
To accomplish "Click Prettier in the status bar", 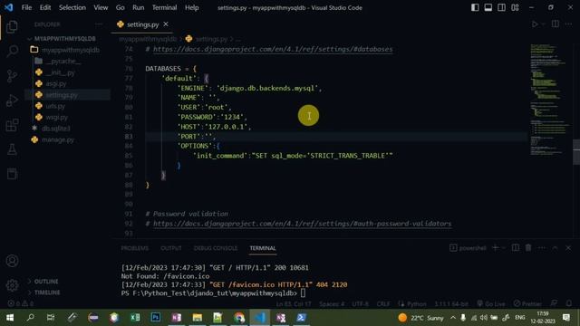I will point(527,304).
